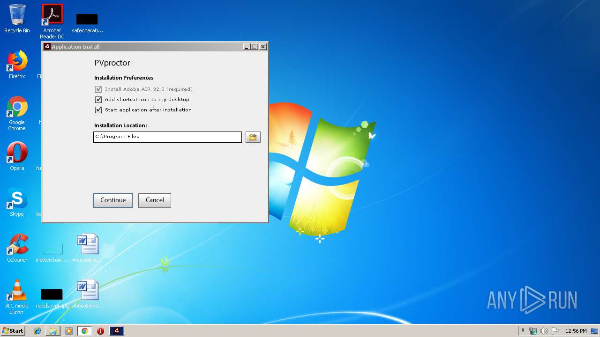
Task: Open the CCleaner desktop shortcut
Action: click(17, 248)
